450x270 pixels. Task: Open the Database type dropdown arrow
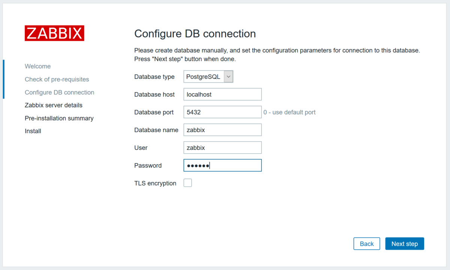point(228,76)
